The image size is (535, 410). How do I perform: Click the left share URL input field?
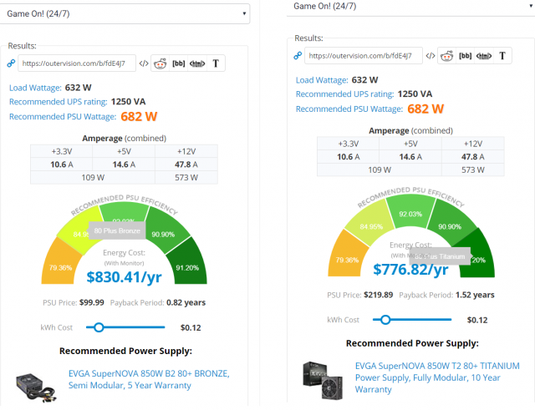click(77, 63)
